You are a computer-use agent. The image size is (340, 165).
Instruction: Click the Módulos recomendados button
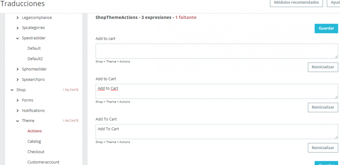(296, 3)
